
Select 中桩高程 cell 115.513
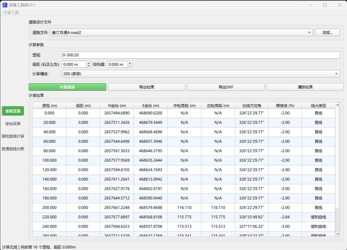[x=184, y=227]
